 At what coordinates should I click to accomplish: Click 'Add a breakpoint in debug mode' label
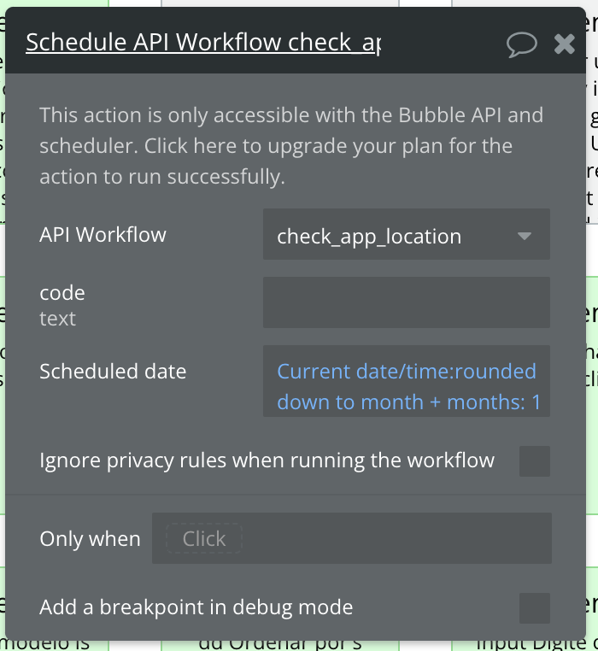click(x=196, y=607)
